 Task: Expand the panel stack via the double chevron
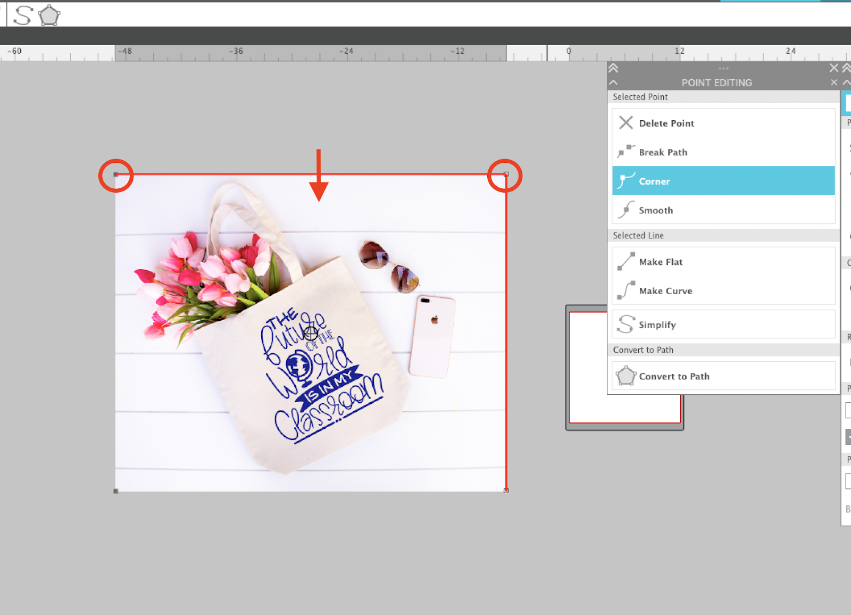tap(614, 68)
